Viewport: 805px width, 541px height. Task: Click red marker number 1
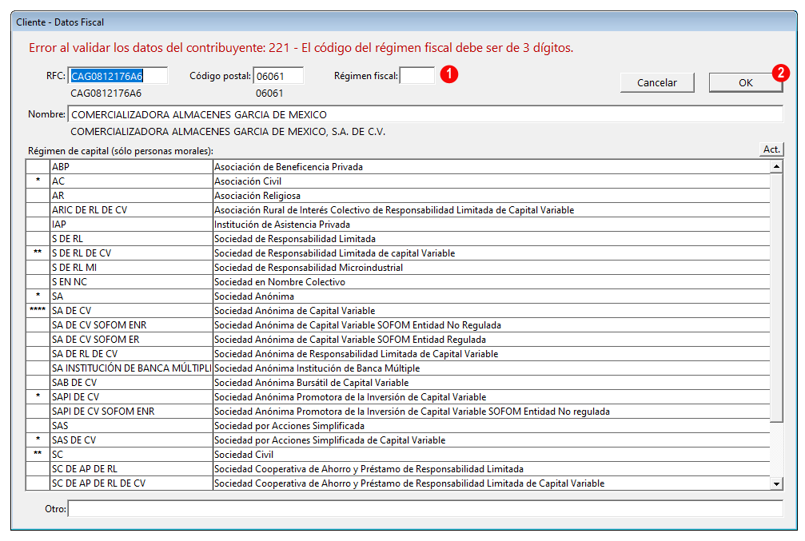point(450,74)
